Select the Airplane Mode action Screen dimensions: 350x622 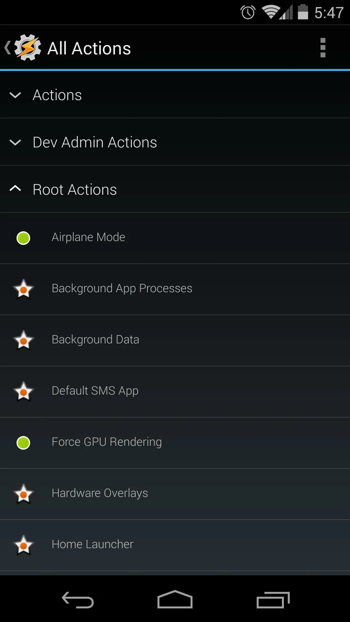point(88,237)
